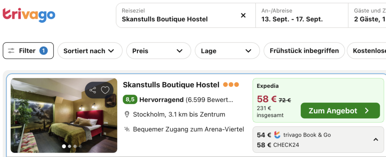Viewport: 386px width, 157px height.
Task: Click the 8,5 rating badge
Action: coord(130,100)
